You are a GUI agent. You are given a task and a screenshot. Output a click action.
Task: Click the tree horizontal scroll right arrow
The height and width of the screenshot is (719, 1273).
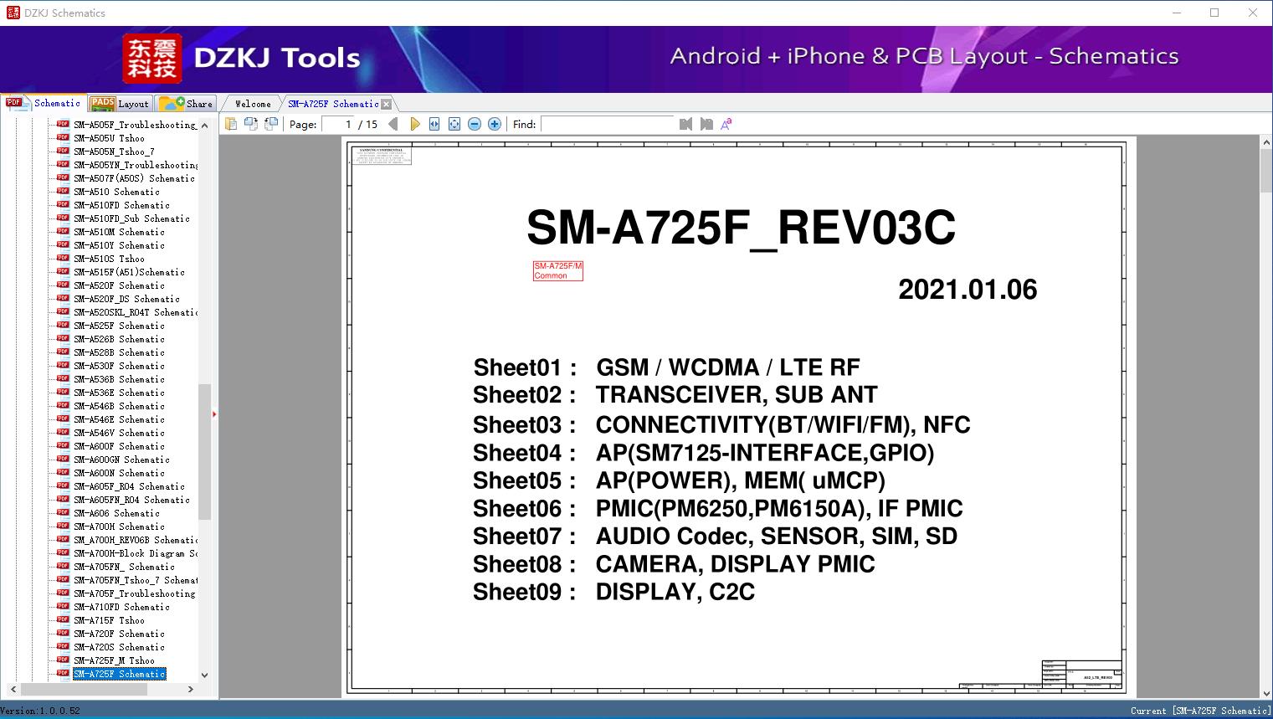pos(191,689)
